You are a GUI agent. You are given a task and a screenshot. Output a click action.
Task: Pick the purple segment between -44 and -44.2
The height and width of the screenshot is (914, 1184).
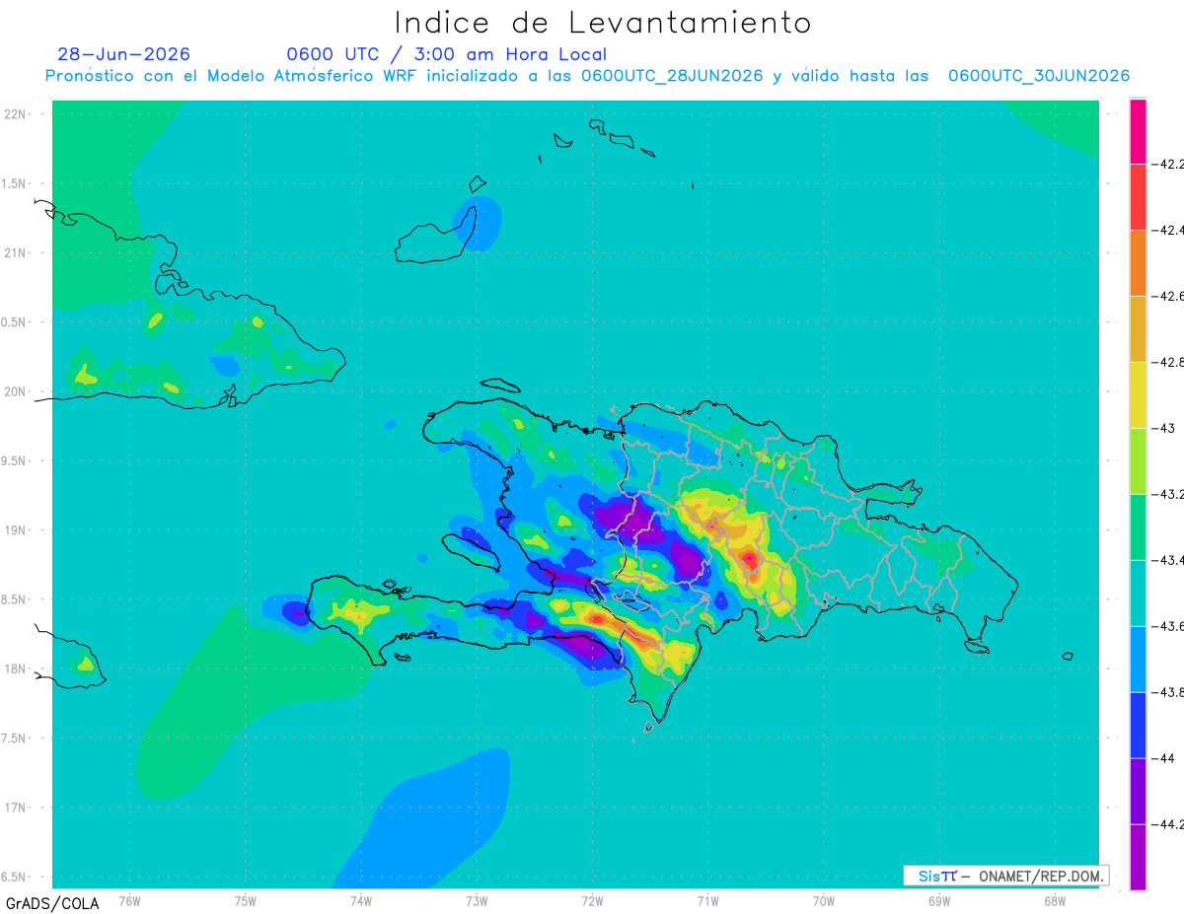[x=1138, y=792]
